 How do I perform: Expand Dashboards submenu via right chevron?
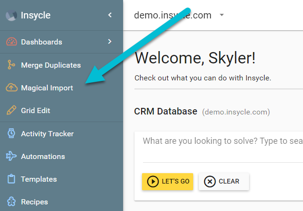point(110,42)
